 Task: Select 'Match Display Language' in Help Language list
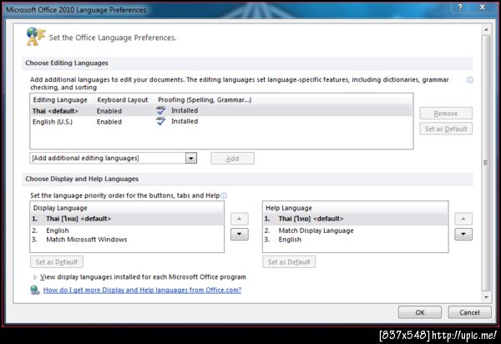356,230
